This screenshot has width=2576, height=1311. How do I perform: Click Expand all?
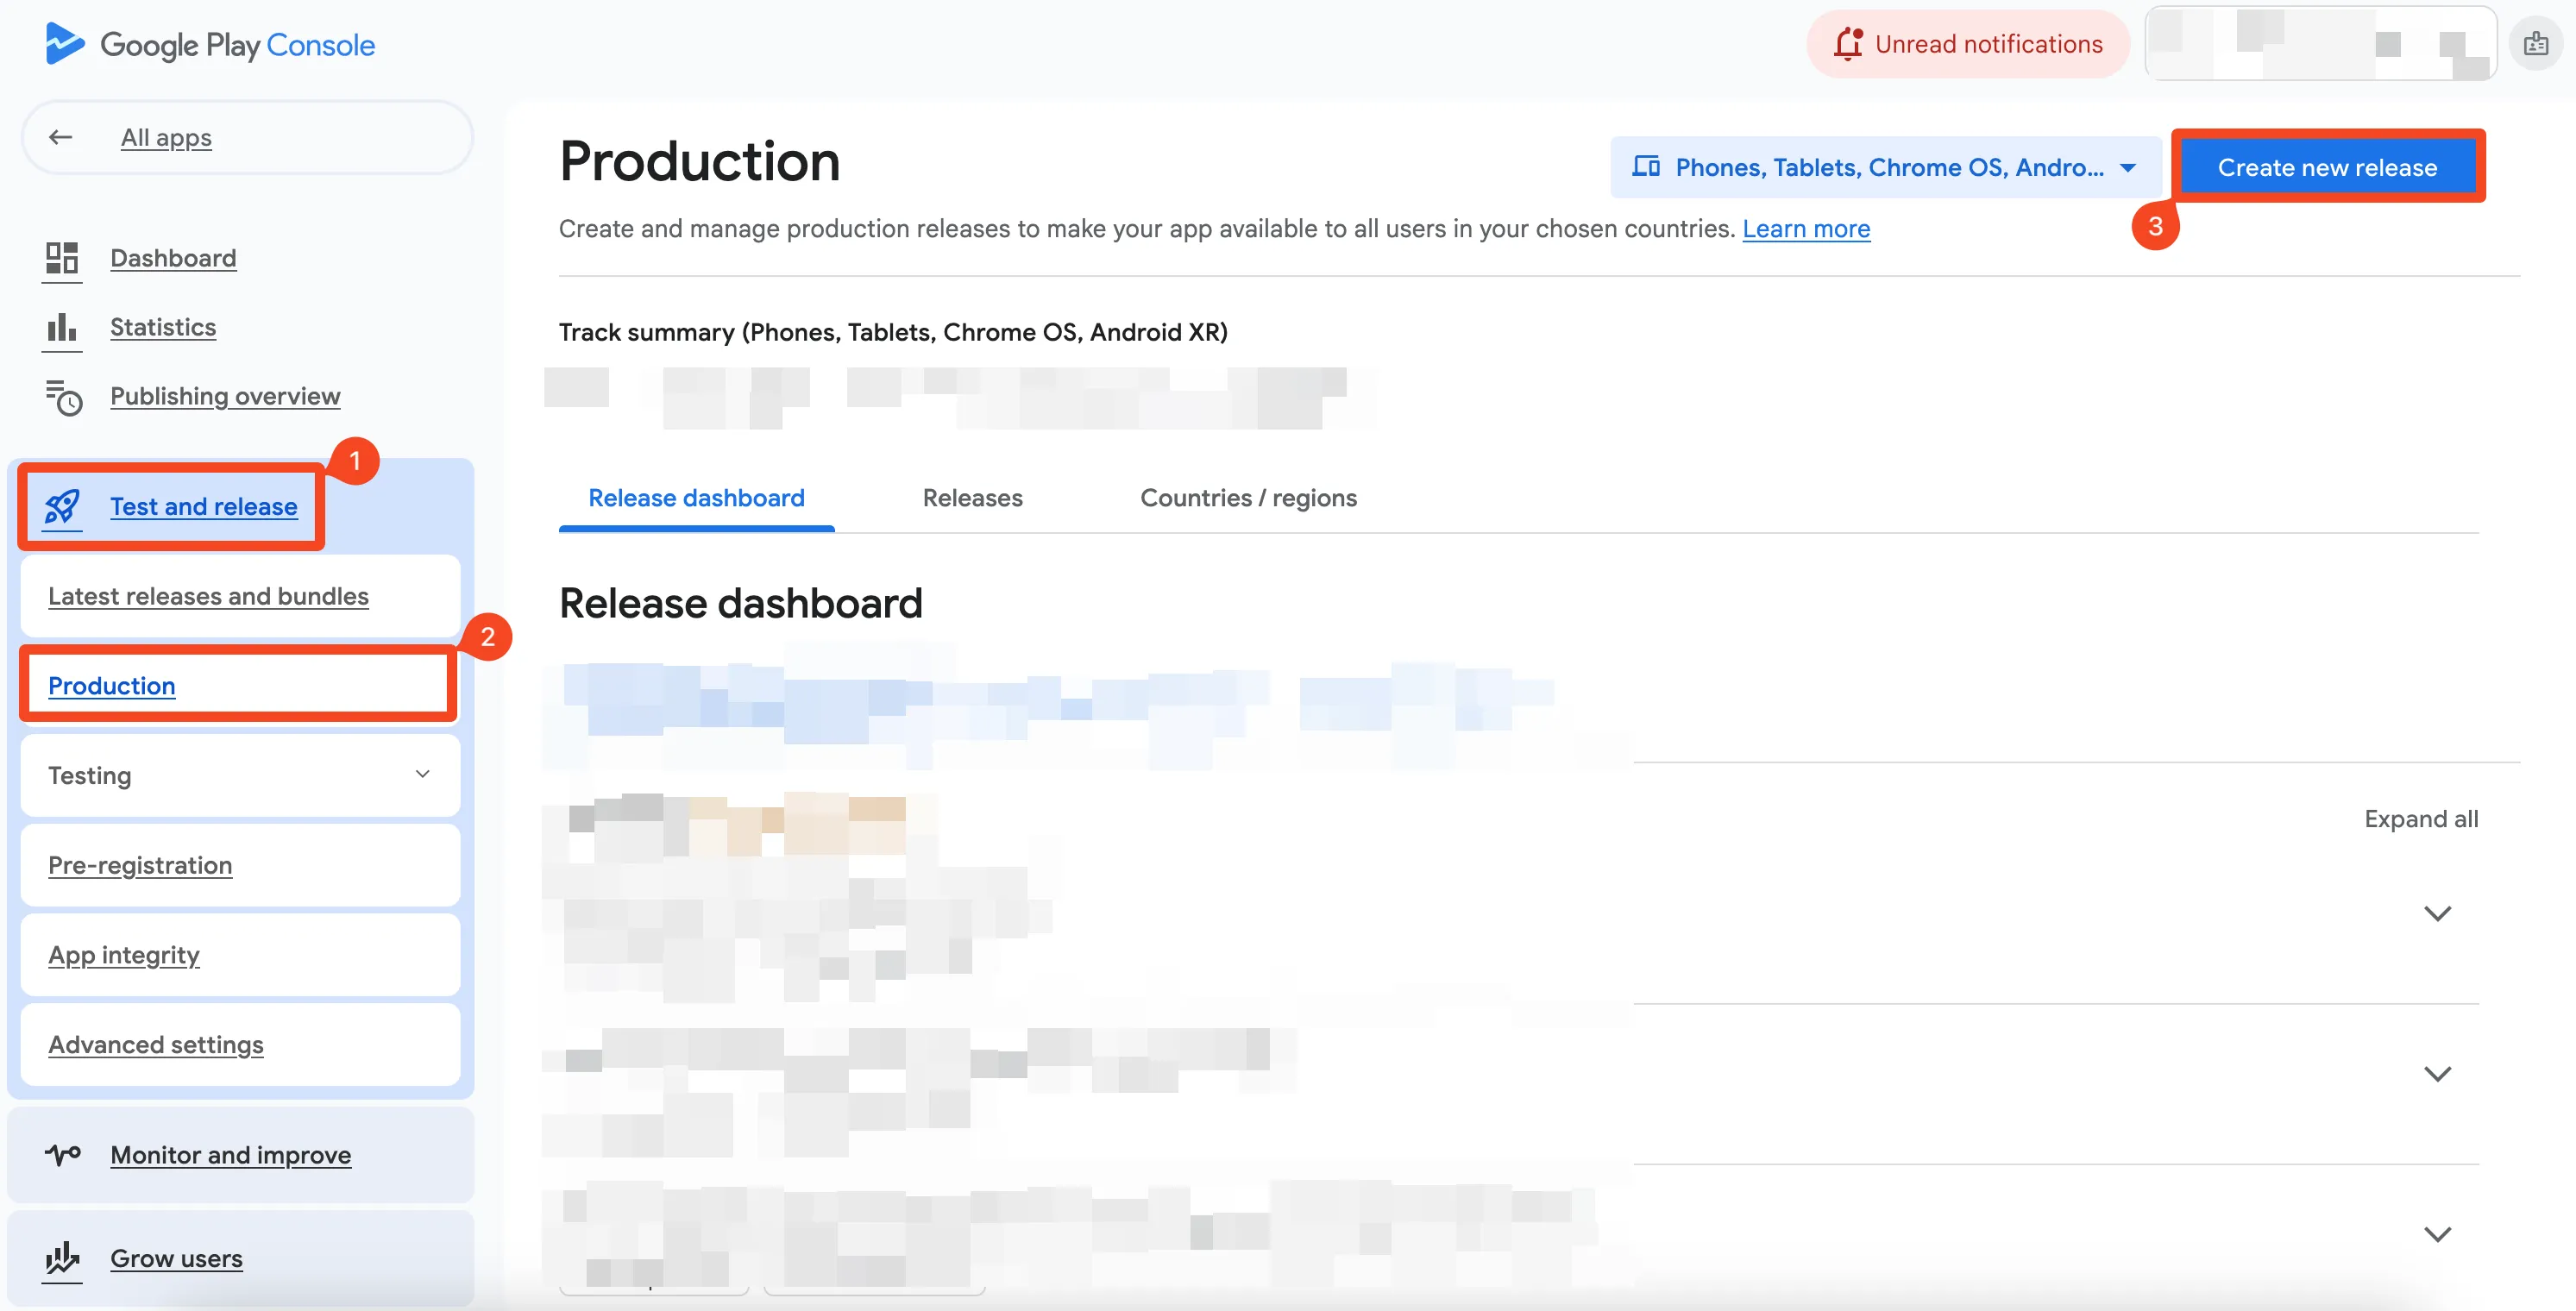point(2421,819)
